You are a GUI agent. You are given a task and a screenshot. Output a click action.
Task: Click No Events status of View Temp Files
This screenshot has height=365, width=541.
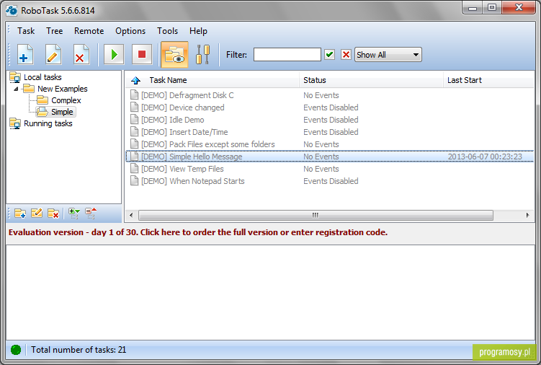(321, 169)
